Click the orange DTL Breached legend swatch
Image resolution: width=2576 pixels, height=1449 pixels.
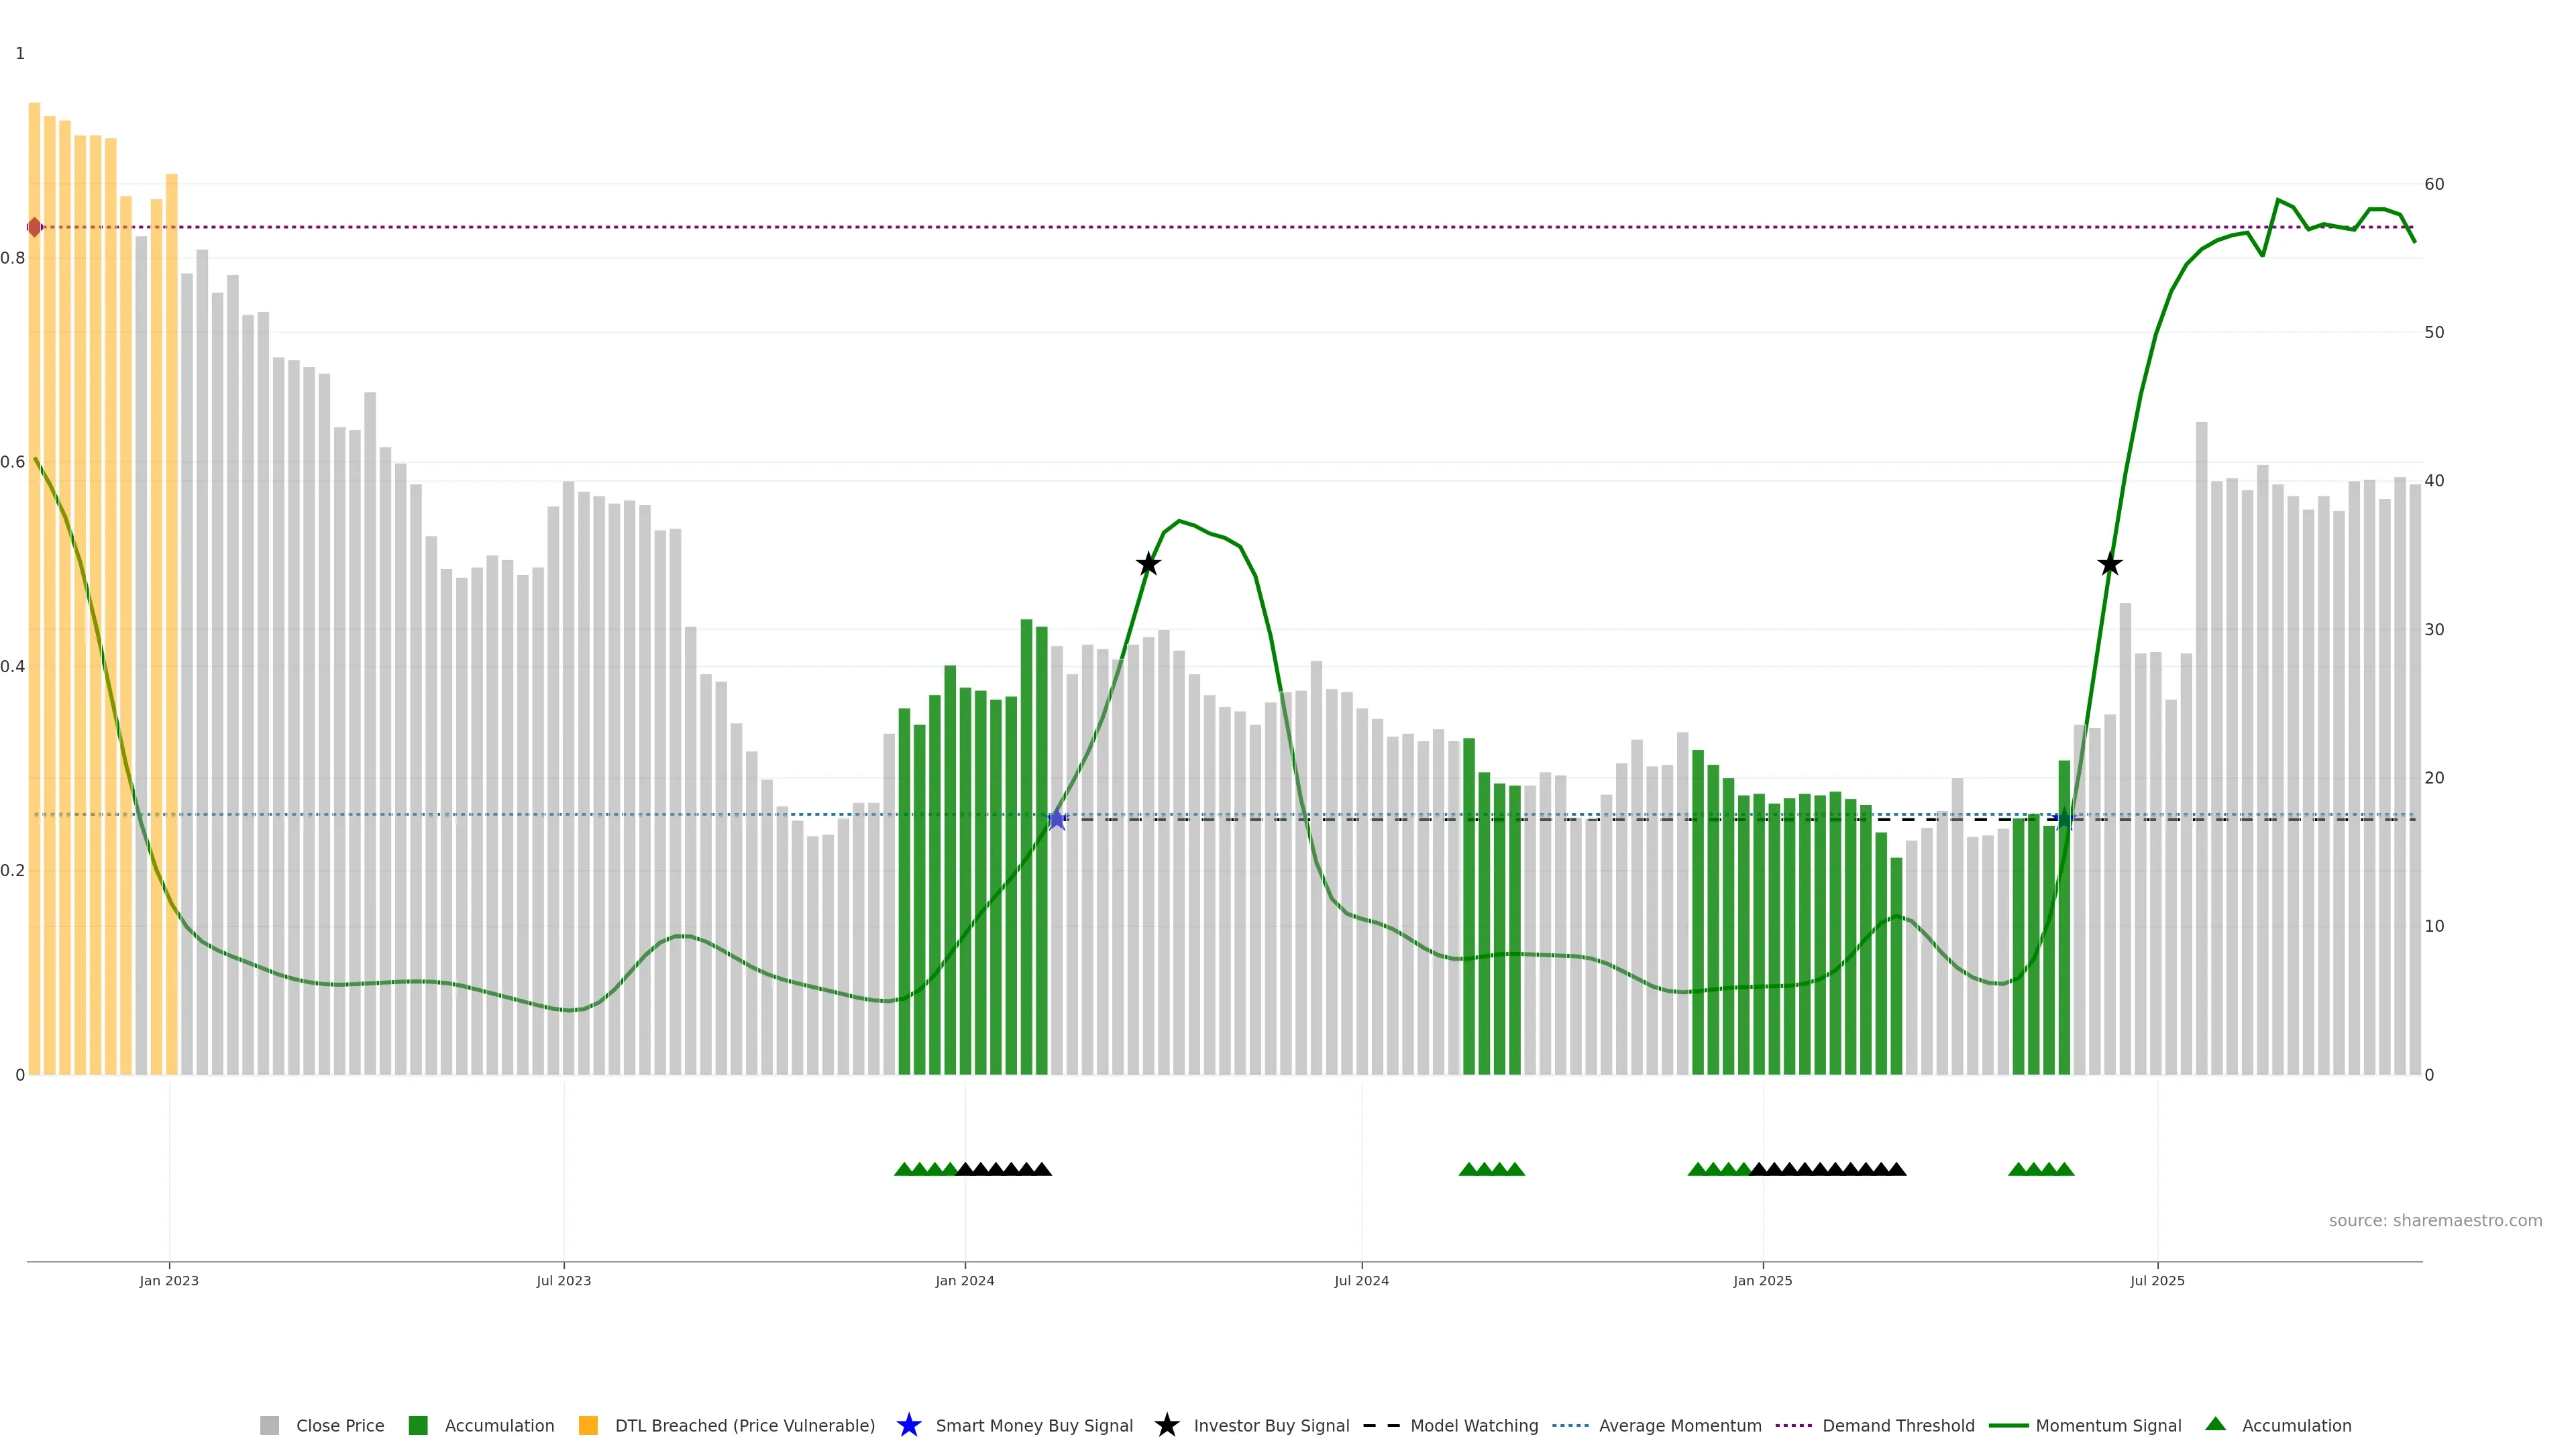tap(588, 1425)
